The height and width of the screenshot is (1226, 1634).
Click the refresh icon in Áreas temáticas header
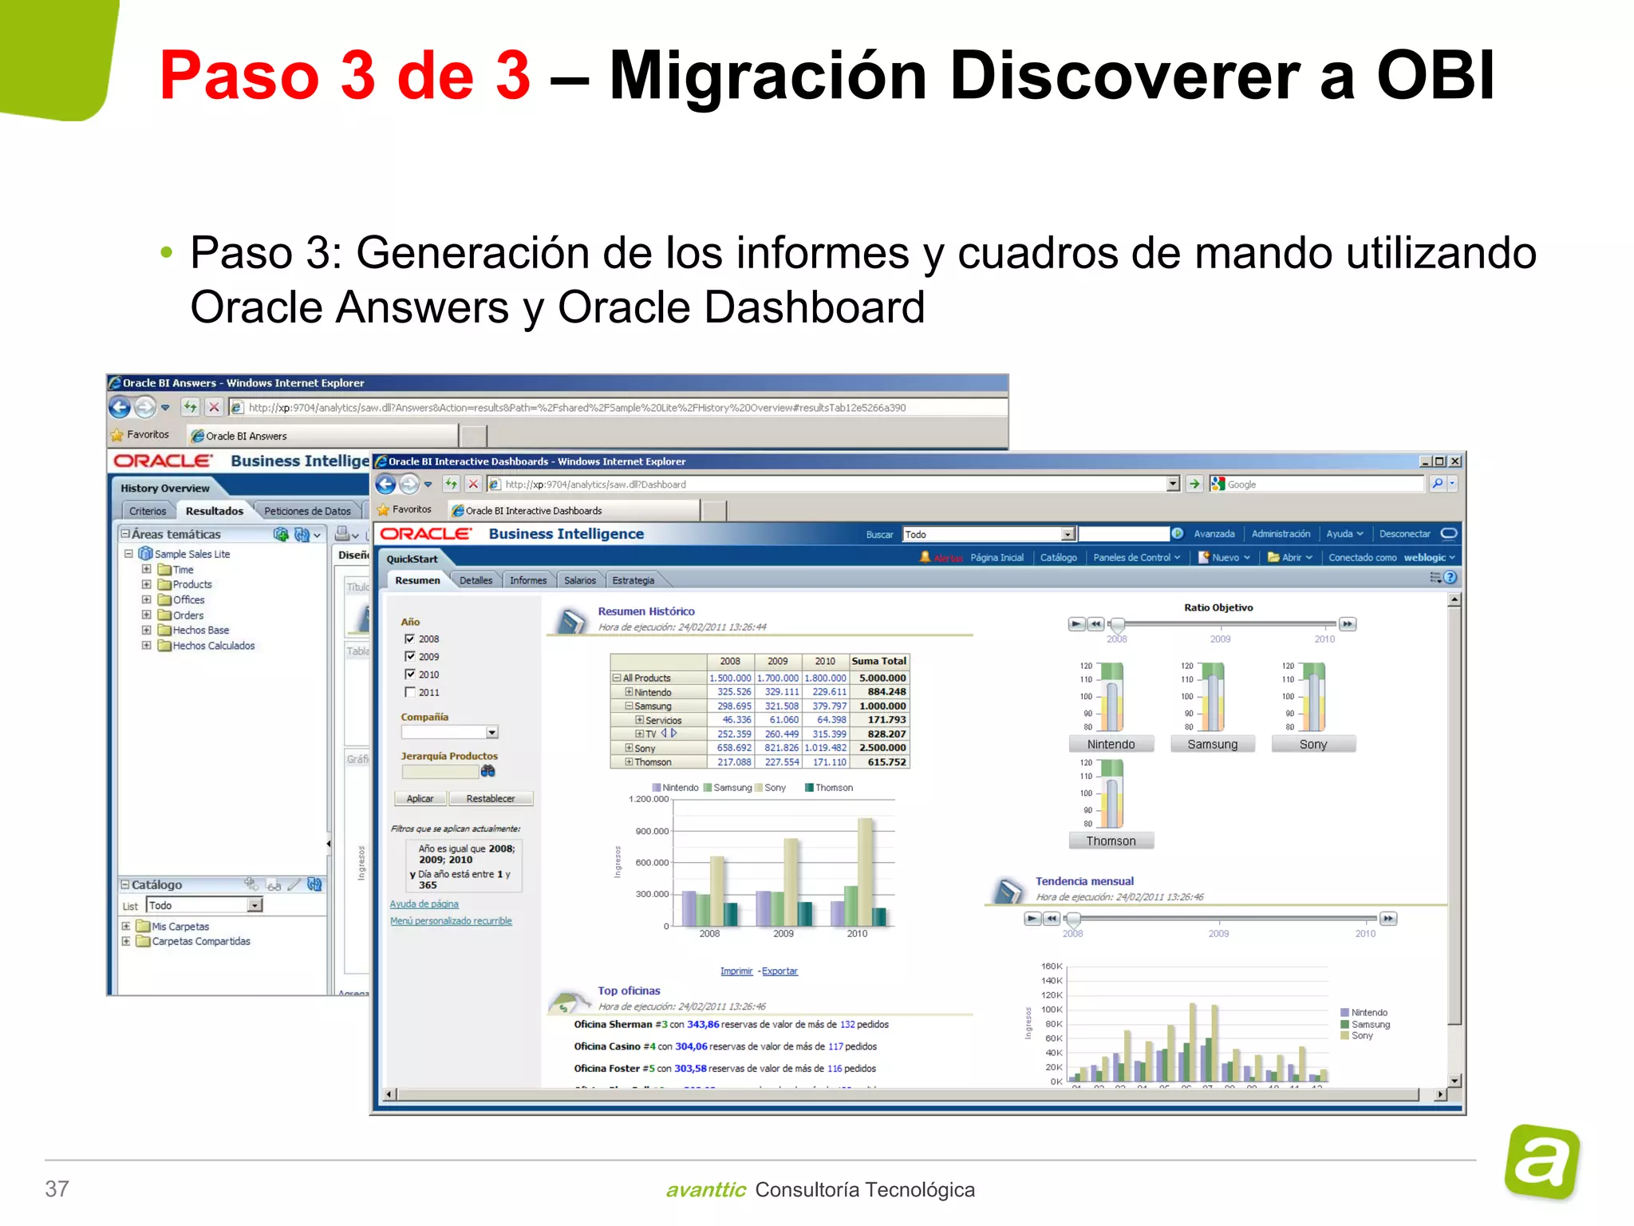point(302,534)
